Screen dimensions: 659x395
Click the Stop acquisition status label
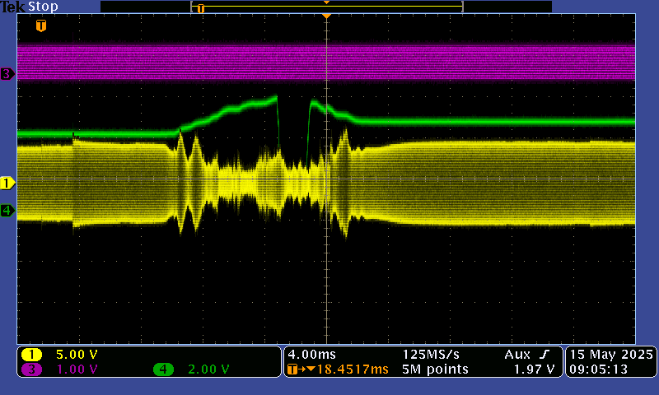pos(44,7)
